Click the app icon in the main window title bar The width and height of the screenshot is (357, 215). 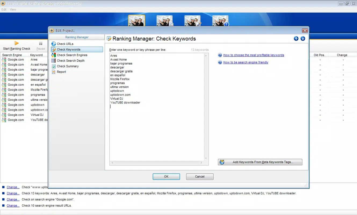3,3
